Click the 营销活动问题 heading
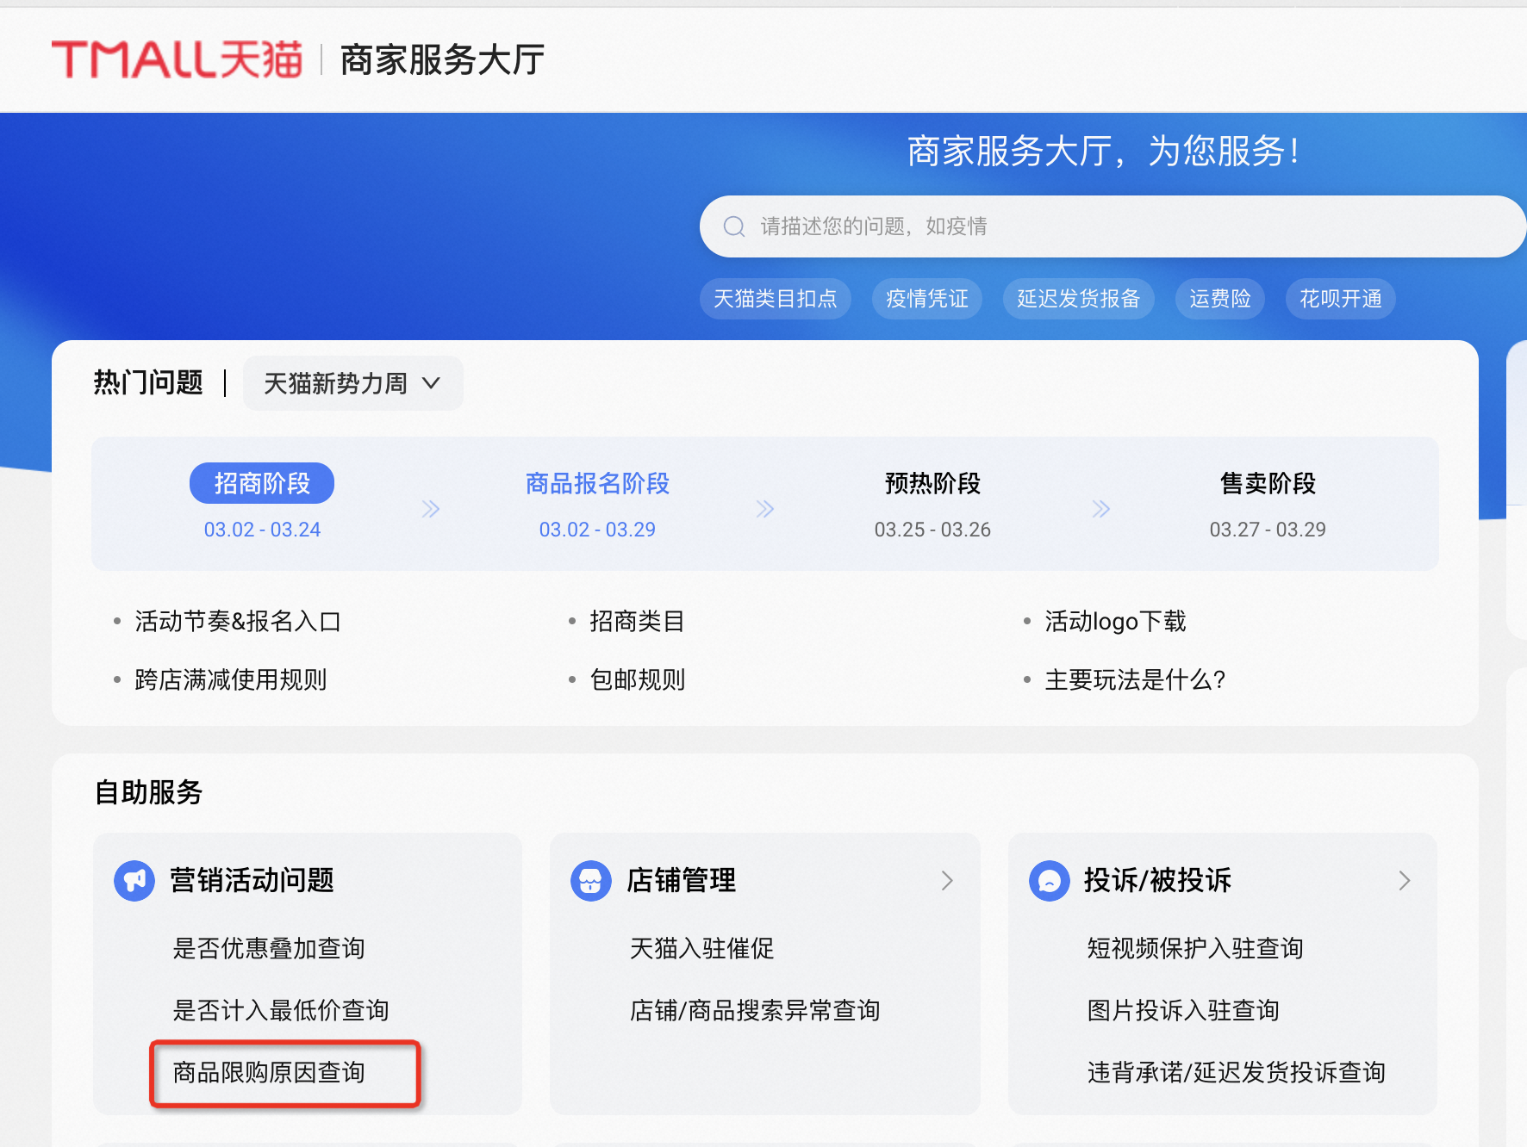The width and height of the screenshot is (1527, 1147). coord(252,880)
